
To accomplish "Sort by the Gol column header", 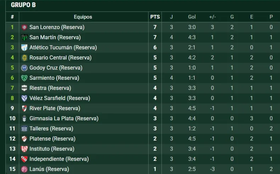I will point(192,17).
